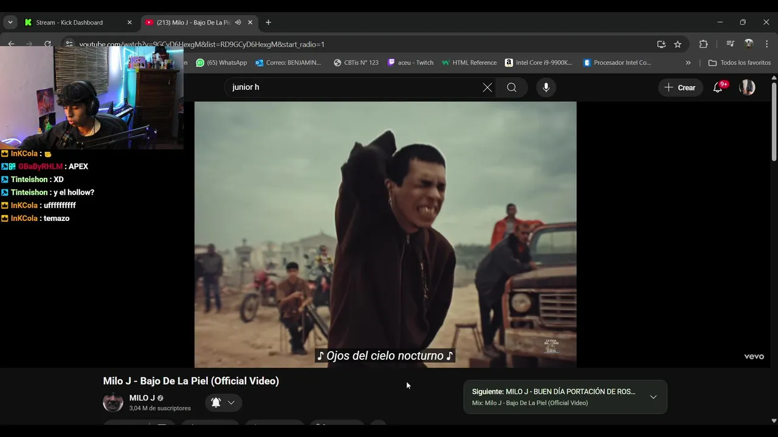Screen dimensions: 778x437
Task: Open Chrome three-dot menu
Action: tap(767, 44)
